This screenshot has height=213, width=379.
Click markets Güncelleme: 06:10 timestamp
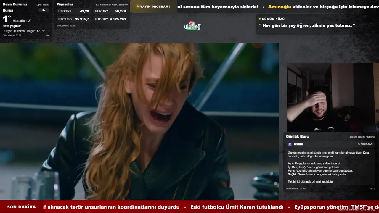(x=66, y=26)
